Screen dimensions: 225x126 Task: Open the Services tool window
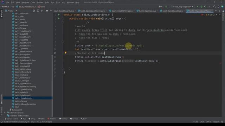point(74,119)
